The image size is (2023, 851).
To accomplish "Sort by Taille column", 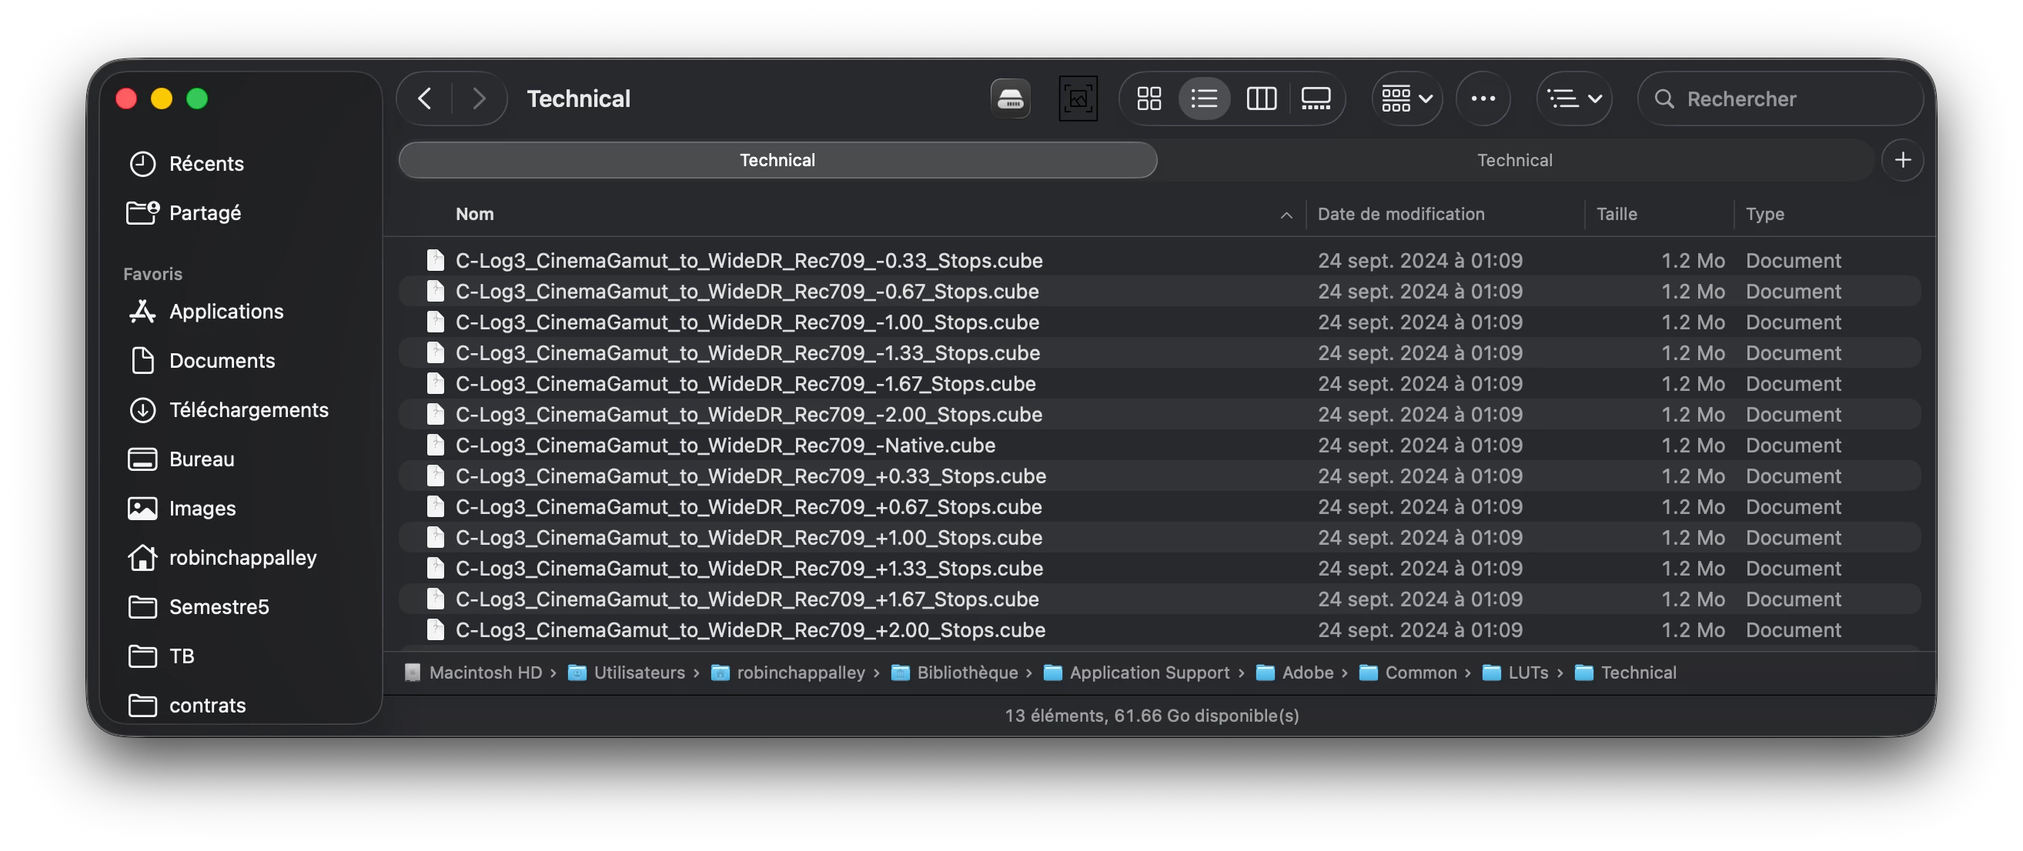I will (1617, 215).
